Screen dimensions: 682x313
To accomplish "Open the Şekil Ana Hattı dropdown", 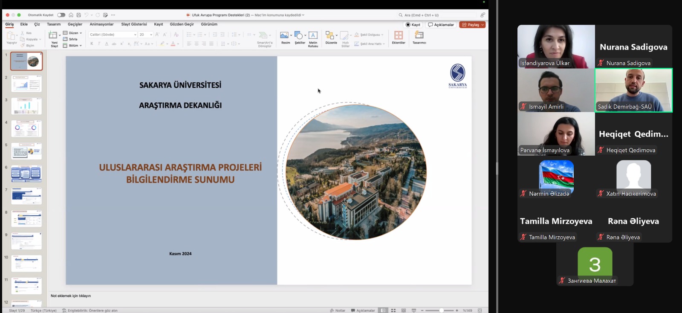I will 370,43.
